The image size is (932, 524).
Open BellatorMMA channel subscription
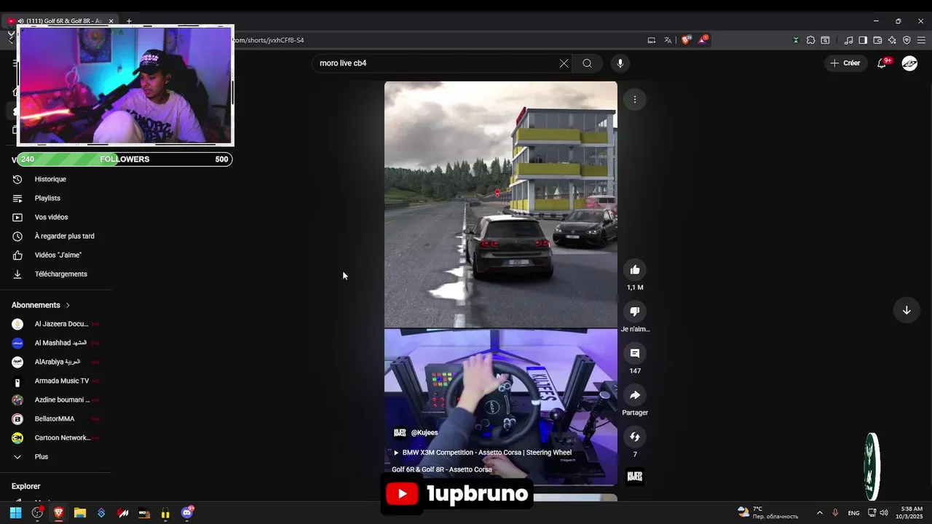(56, 418)
